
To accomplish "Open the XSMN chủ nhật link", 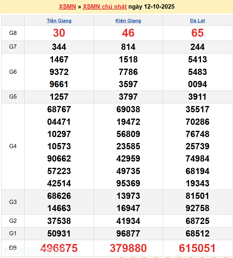I will pos(105,7).
